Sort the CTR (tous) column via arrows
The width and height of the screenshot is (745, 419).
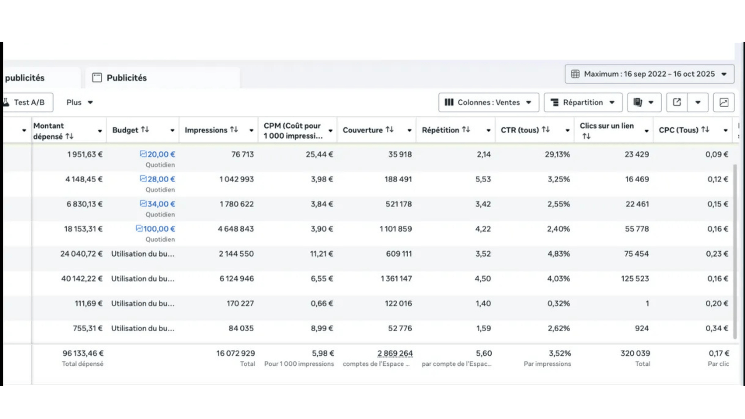tap(545, 130)
